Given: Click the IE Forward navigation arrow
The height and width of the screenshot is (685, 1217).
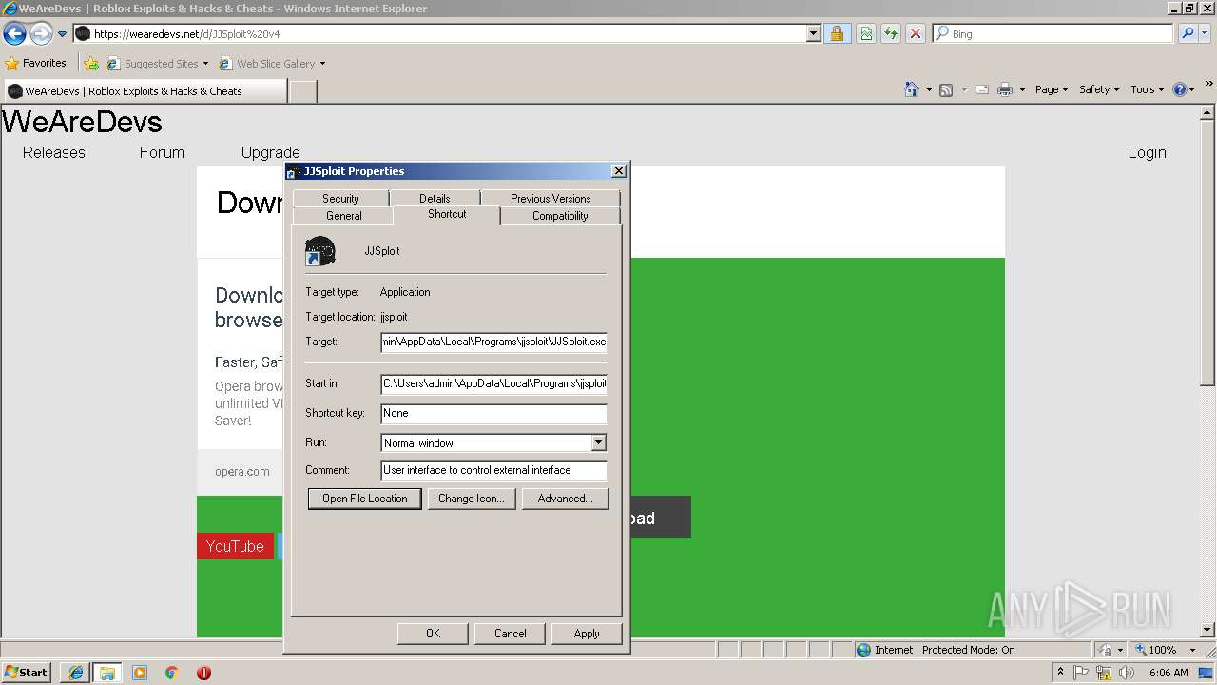Looking at the screenshot, I should click(x=41, y=34).
